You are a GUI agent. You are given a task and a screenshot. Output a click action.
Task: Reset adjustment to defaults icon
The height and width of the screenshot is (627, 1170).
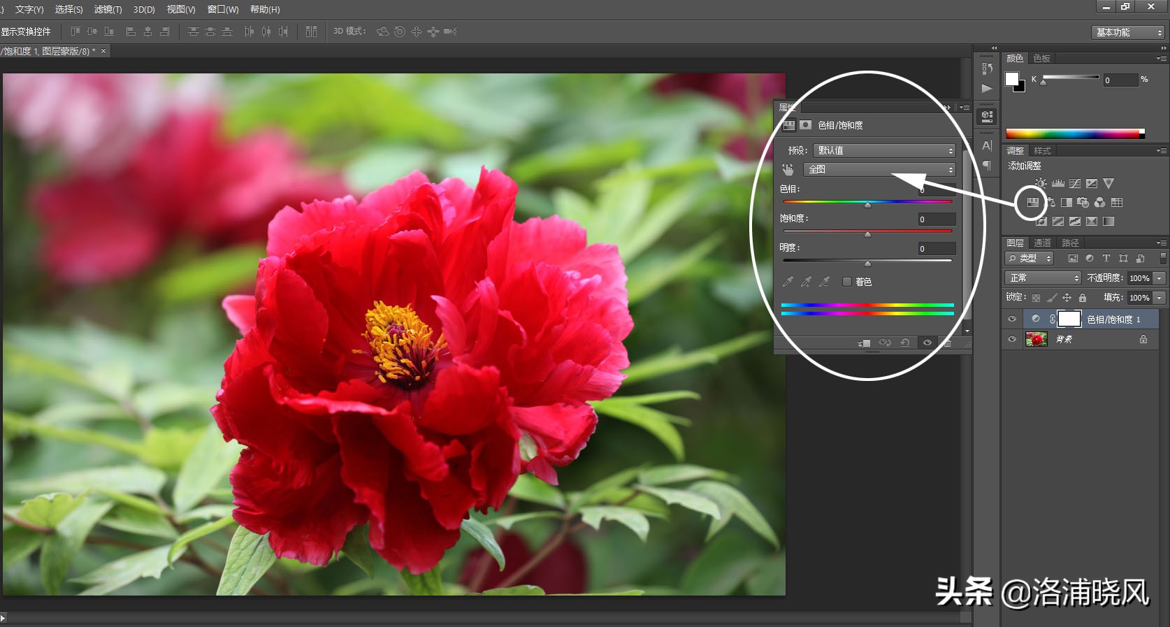pos(905,343)
